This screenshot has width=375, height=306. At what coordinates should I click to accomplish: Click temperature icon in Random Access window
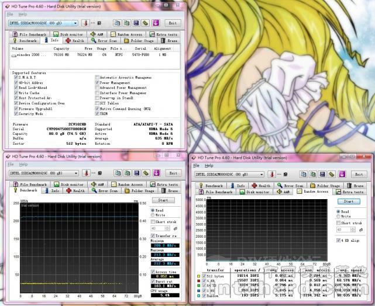tap(272, 174)
